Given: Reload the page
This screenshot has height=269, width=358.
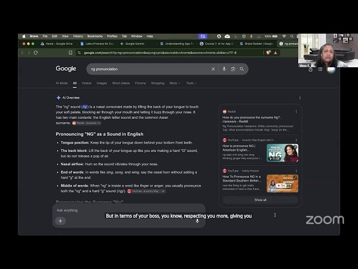Looking at the screenshot, I should [36, 53].
